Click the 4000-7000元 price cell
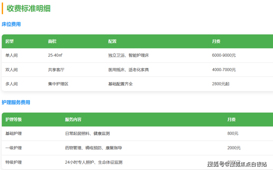Screen dimensions: 273x170 click(224, 70)
